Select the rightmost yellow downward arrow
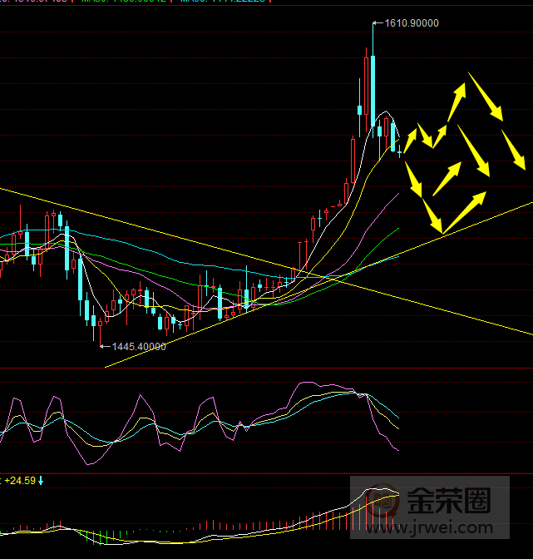This screenshot has height=559, width=533. pos(513,150)
